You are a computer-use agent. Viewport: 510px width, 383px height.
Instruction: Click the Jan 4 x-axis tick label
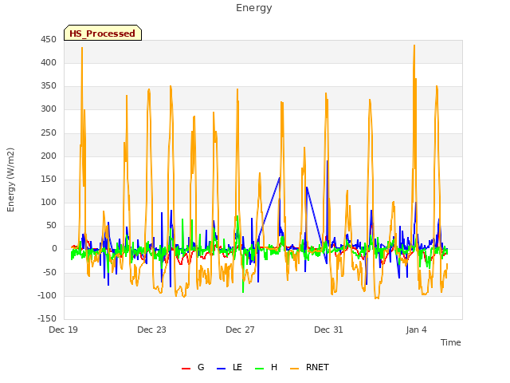coord(417,330)
